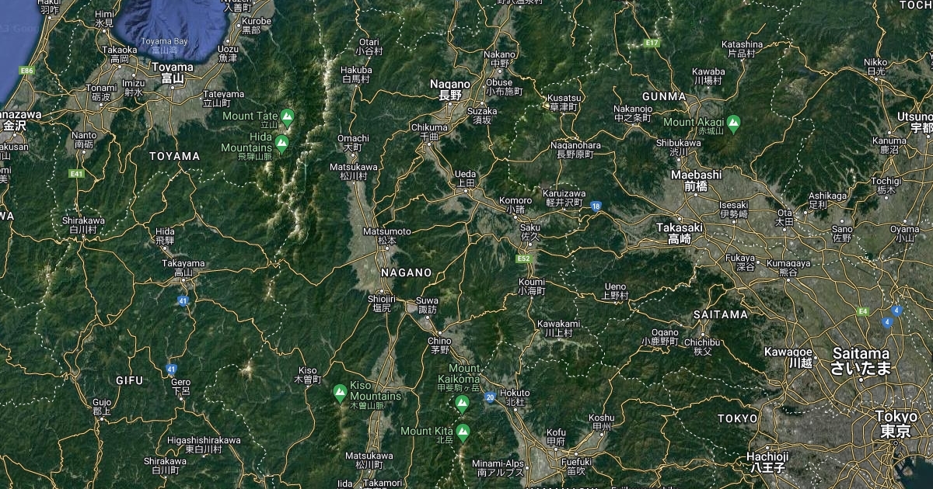
Task: Click the Kiso Mountains green marker icon
Action: click(340, 393)
